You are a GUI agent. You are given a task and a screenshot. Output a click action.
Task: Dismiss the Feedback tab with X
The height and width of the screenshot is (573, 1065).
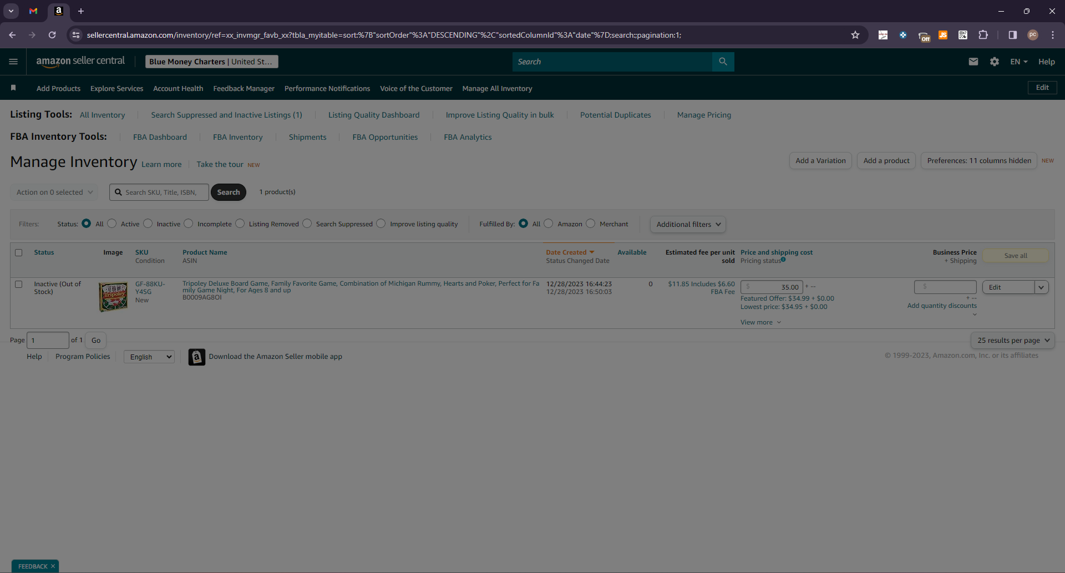coord(53,566)
